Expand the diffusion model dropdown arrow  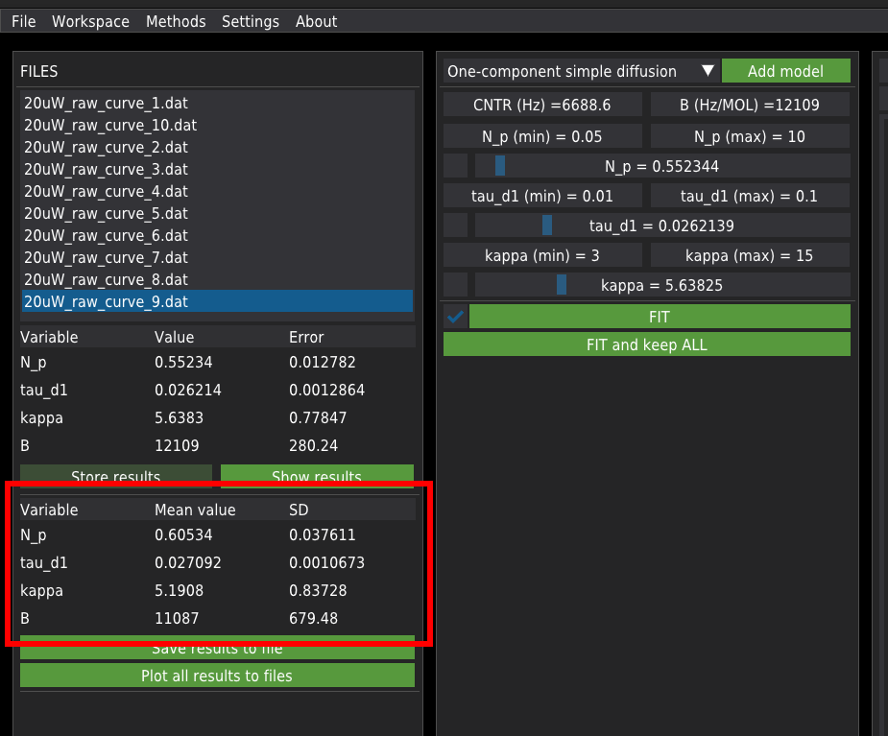(x=708, y=71)
